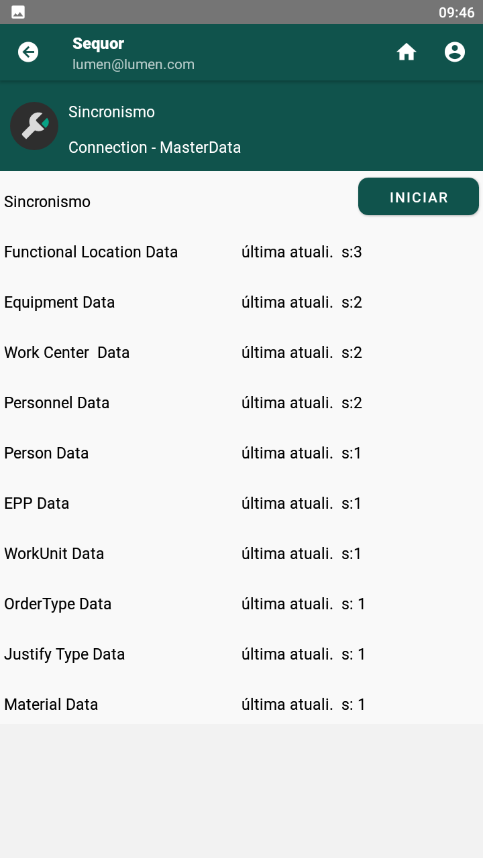Select Functional Location Data row
Viewport: 483px width, 858px height.
coord(241,252)
